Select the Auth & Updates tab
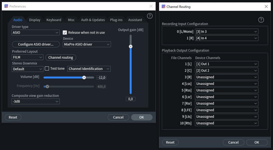This screenshot has width=273, height=150. [93, 20]
